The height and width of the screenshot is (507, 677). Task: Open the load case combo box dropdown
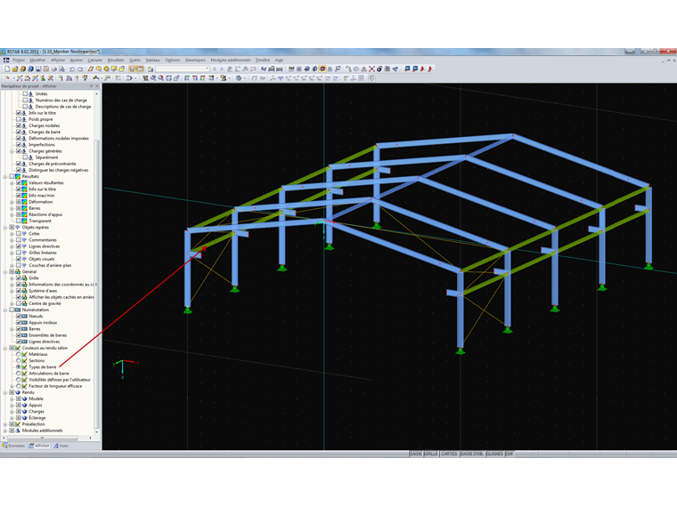[x=207, y=69]
